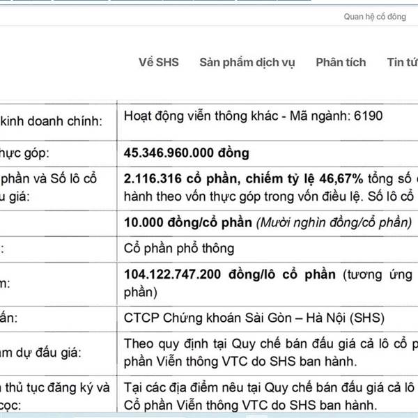Select text Hoạt động viễn thông khác - Mã ngành: 6190
Screen dimensions: 418x418
coord(254,116)
